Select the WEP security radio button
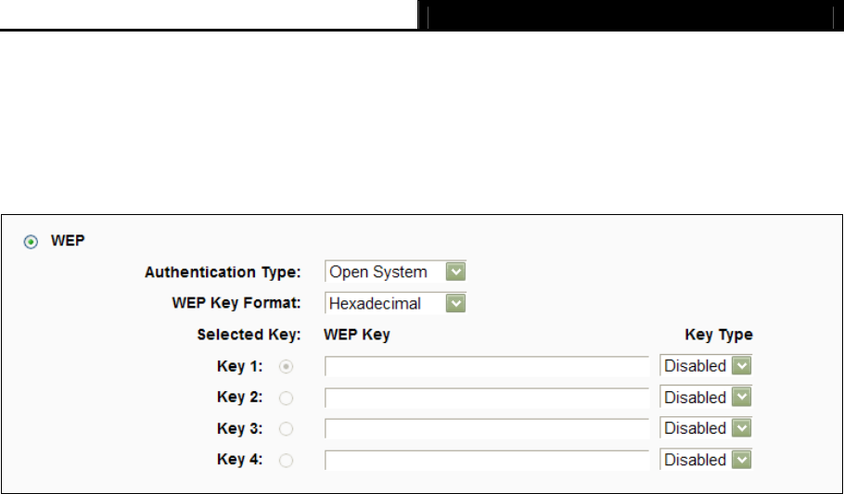 click(31, 241)
